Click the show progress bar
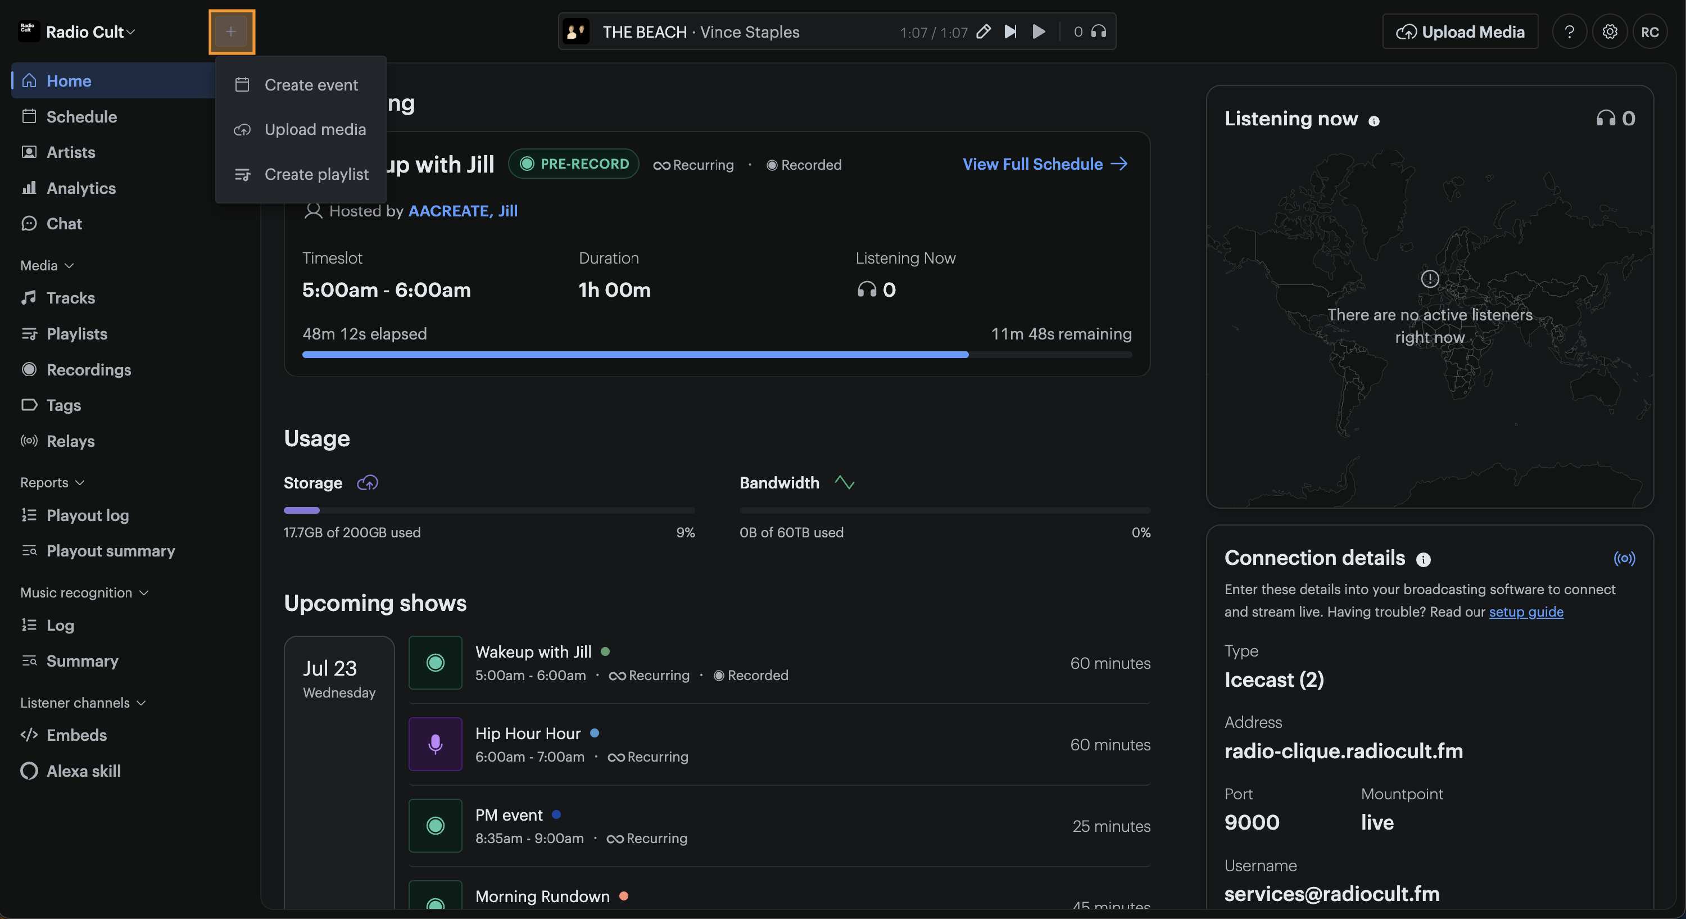 tap(717, 355)
